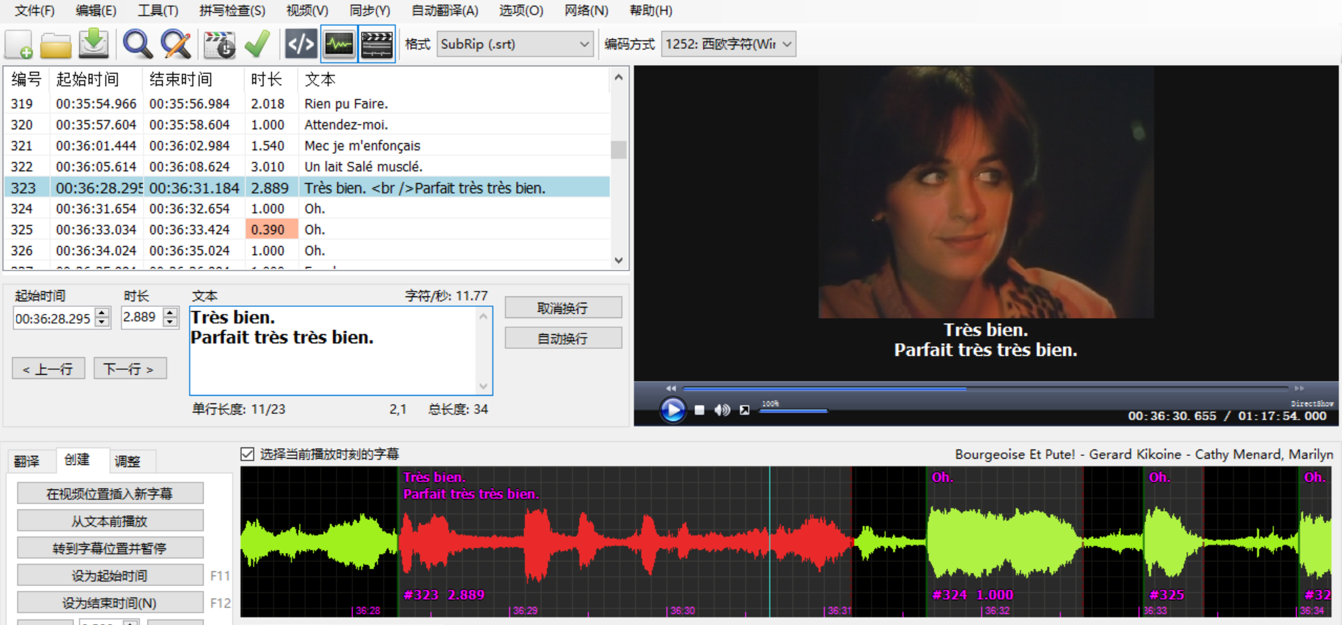The height and width of the screenshot is (625, 1342).
Task: Open the format SubRip dropdown
Action: [x=515, y=44]
